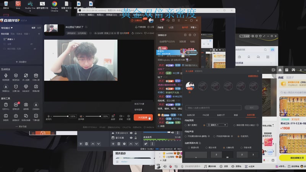Open the 任务中心 tool icon
306x172 pixels.
coord(6,105)
